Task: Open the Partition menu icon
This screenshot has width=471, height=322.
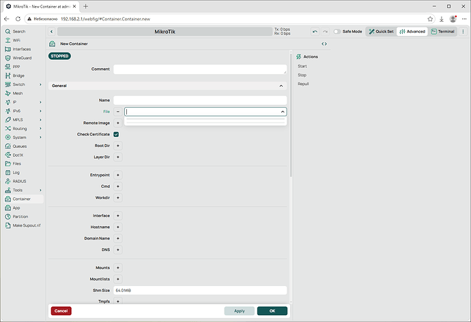Action: (x=8, y=216)
